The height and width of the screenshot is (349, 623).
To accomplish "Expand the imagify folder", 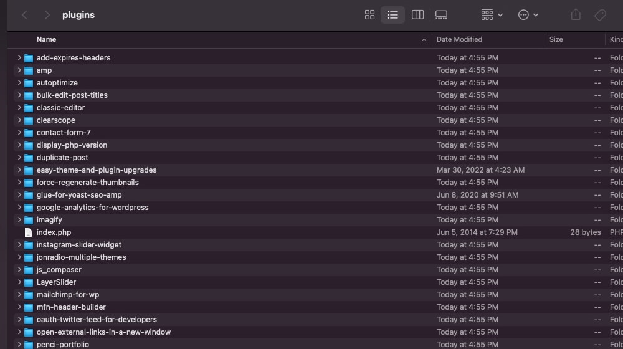I will [19, 220].
